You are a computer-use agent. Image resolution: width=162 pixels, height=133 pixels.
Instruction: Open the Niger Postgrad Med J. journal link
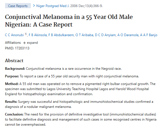click(x=53, y=6)
